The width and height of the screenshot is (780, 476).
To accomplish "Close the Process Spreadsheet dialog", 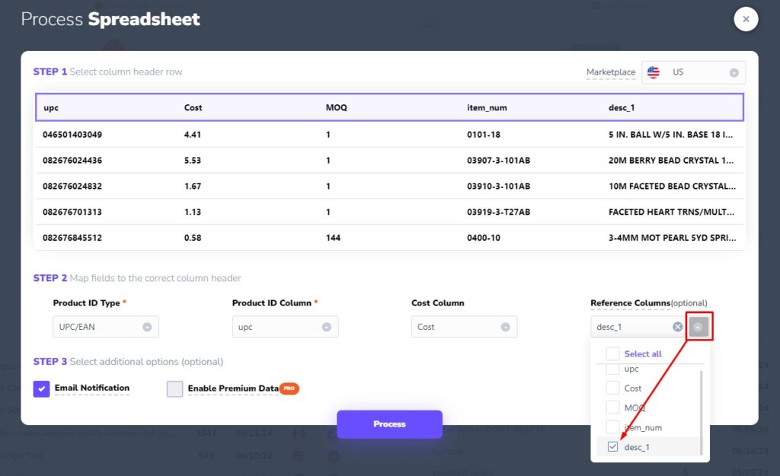I will tap(746, 19).
